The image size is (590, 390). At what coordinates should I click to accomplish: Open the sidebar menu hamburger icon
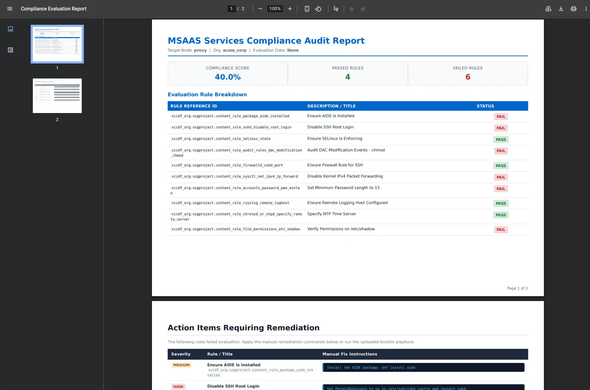coord(10,9)
